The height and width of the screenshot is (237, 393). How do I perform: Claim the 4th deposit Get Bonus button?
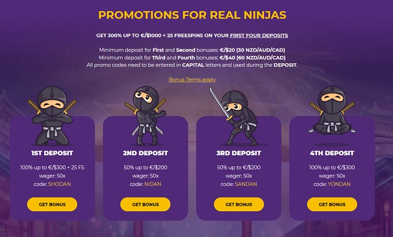332,204
